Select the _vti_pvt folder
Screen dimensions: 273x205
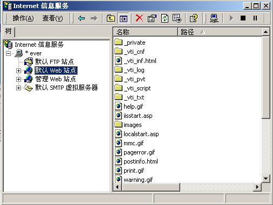coord(134,79)
